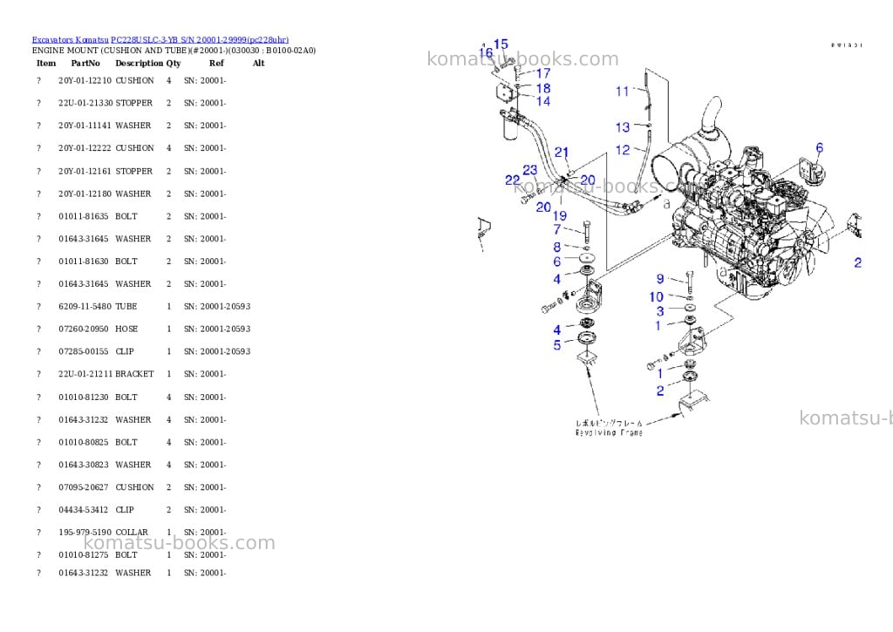This screenshot has height=632, width=893.
Task: Click the Qty column header
Action: click(174, 63)
